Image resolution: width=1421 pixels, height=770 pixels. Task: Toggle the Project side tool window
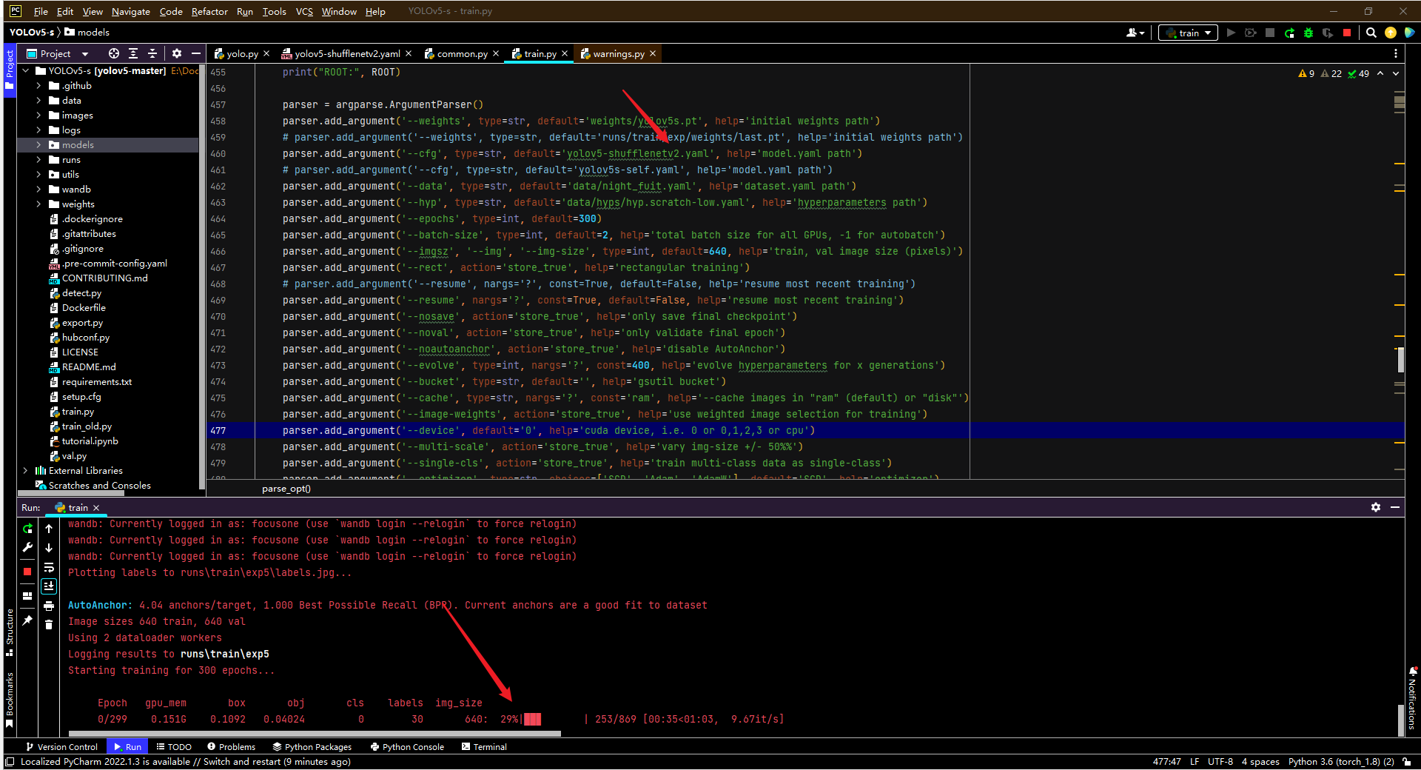click(x=10, y=69)
